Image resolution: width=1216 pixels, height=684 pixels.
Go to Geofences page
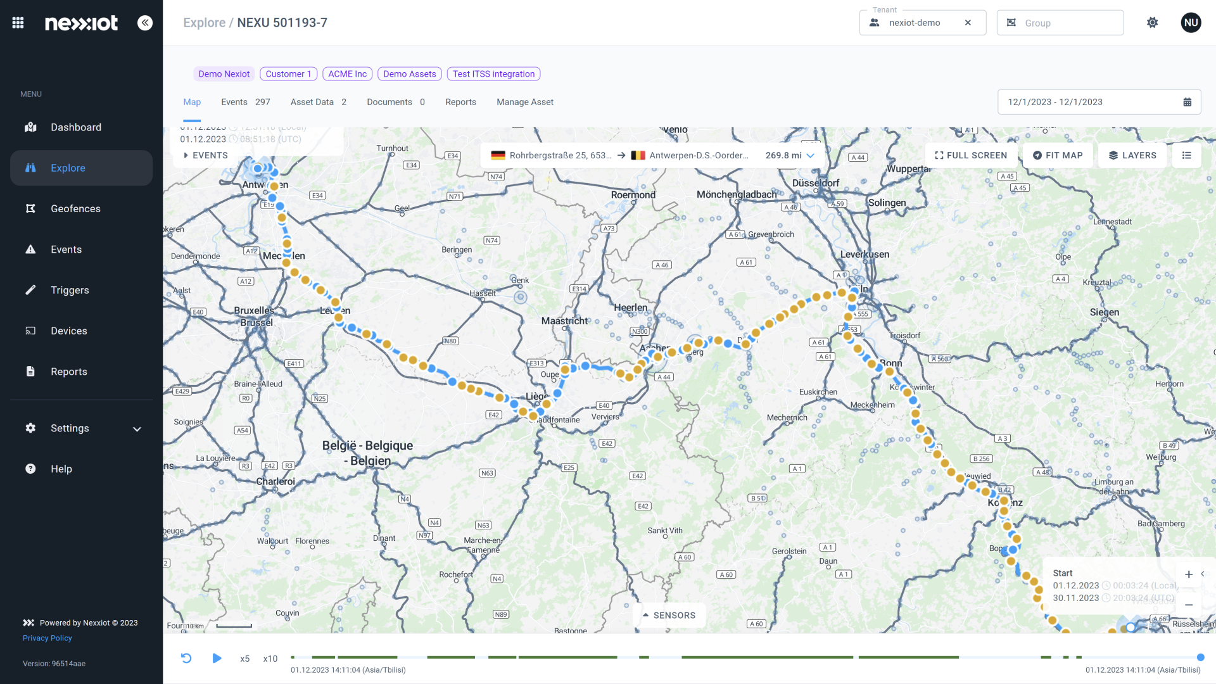(x=81, y=208)
